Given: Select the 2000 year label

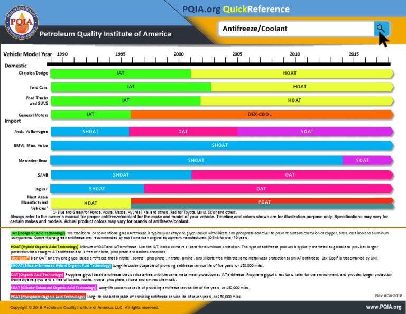Looking at the screenshot, I should coord(179,54).
